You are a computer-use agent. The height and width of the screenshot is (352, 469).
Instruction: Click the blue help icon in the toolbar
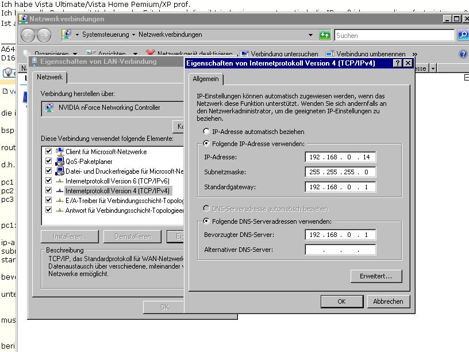[x=463, y=54]
